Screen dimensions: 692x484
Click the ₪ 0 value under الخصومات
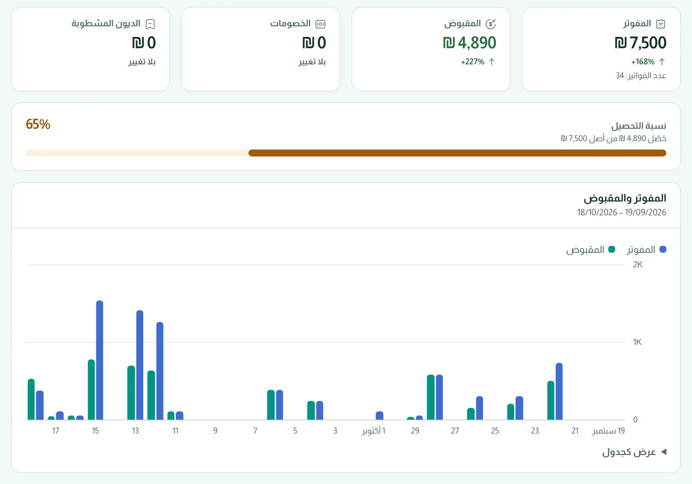pyautogui.click(x=314, y=43)
